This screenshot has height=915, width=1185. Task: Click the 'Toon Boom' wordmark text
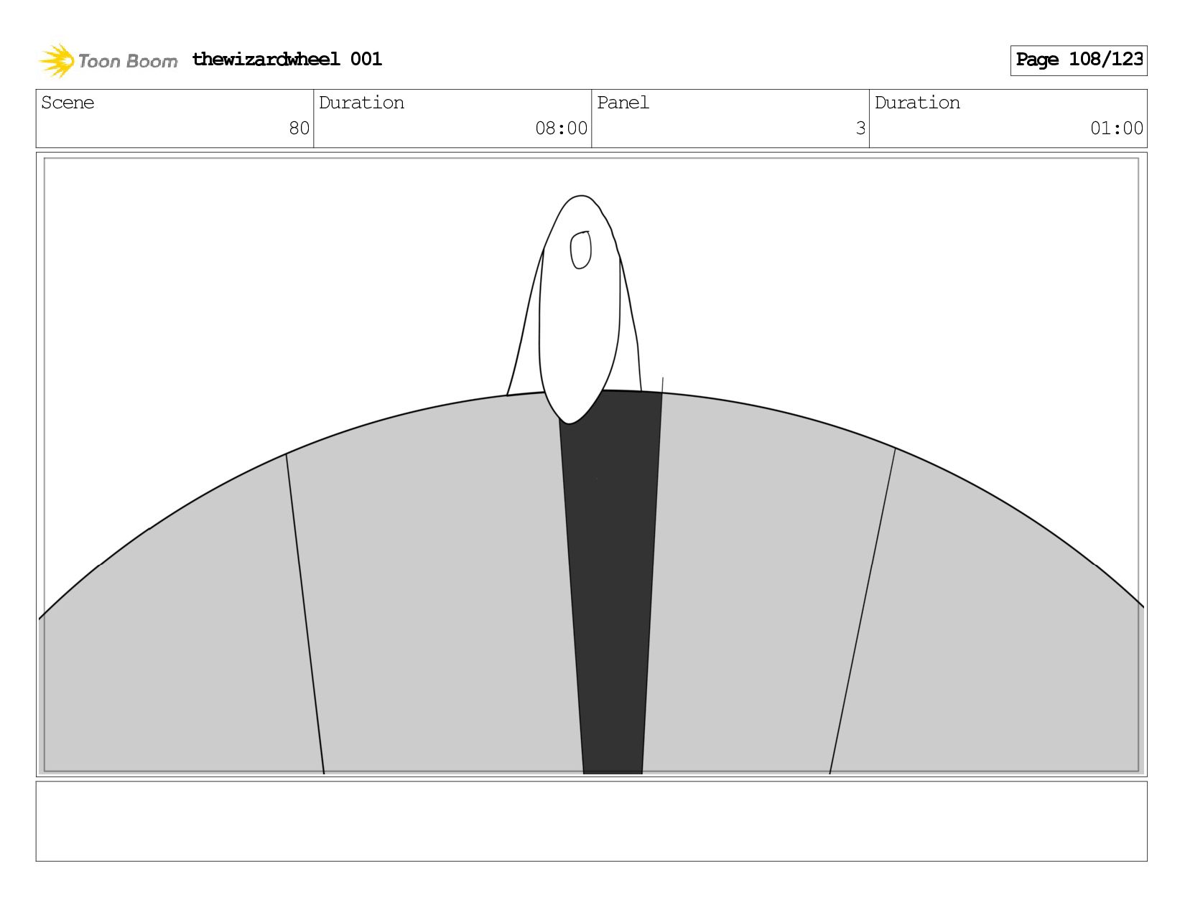[127, 62]
